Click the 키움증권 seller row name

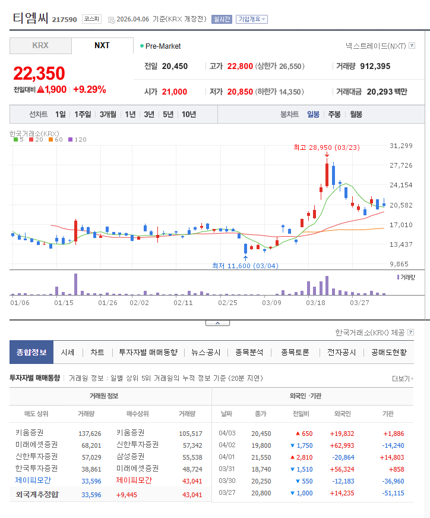pyautogui.click(x=29, y=432)
